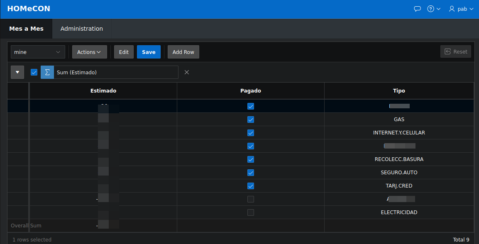
Task: Toggle the checkbox beside Sum (Estimado)
Action: [x=34, y=72]
